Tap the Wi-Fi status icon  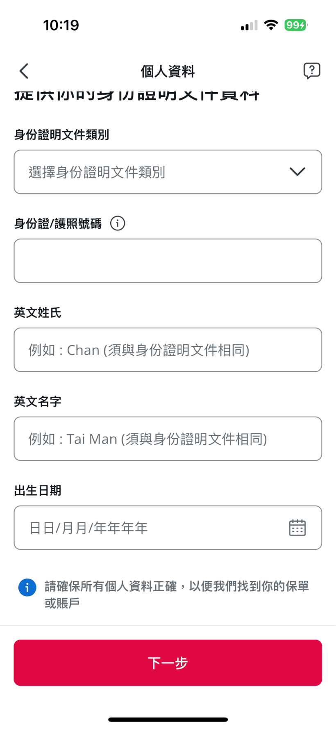coord(271,25)
